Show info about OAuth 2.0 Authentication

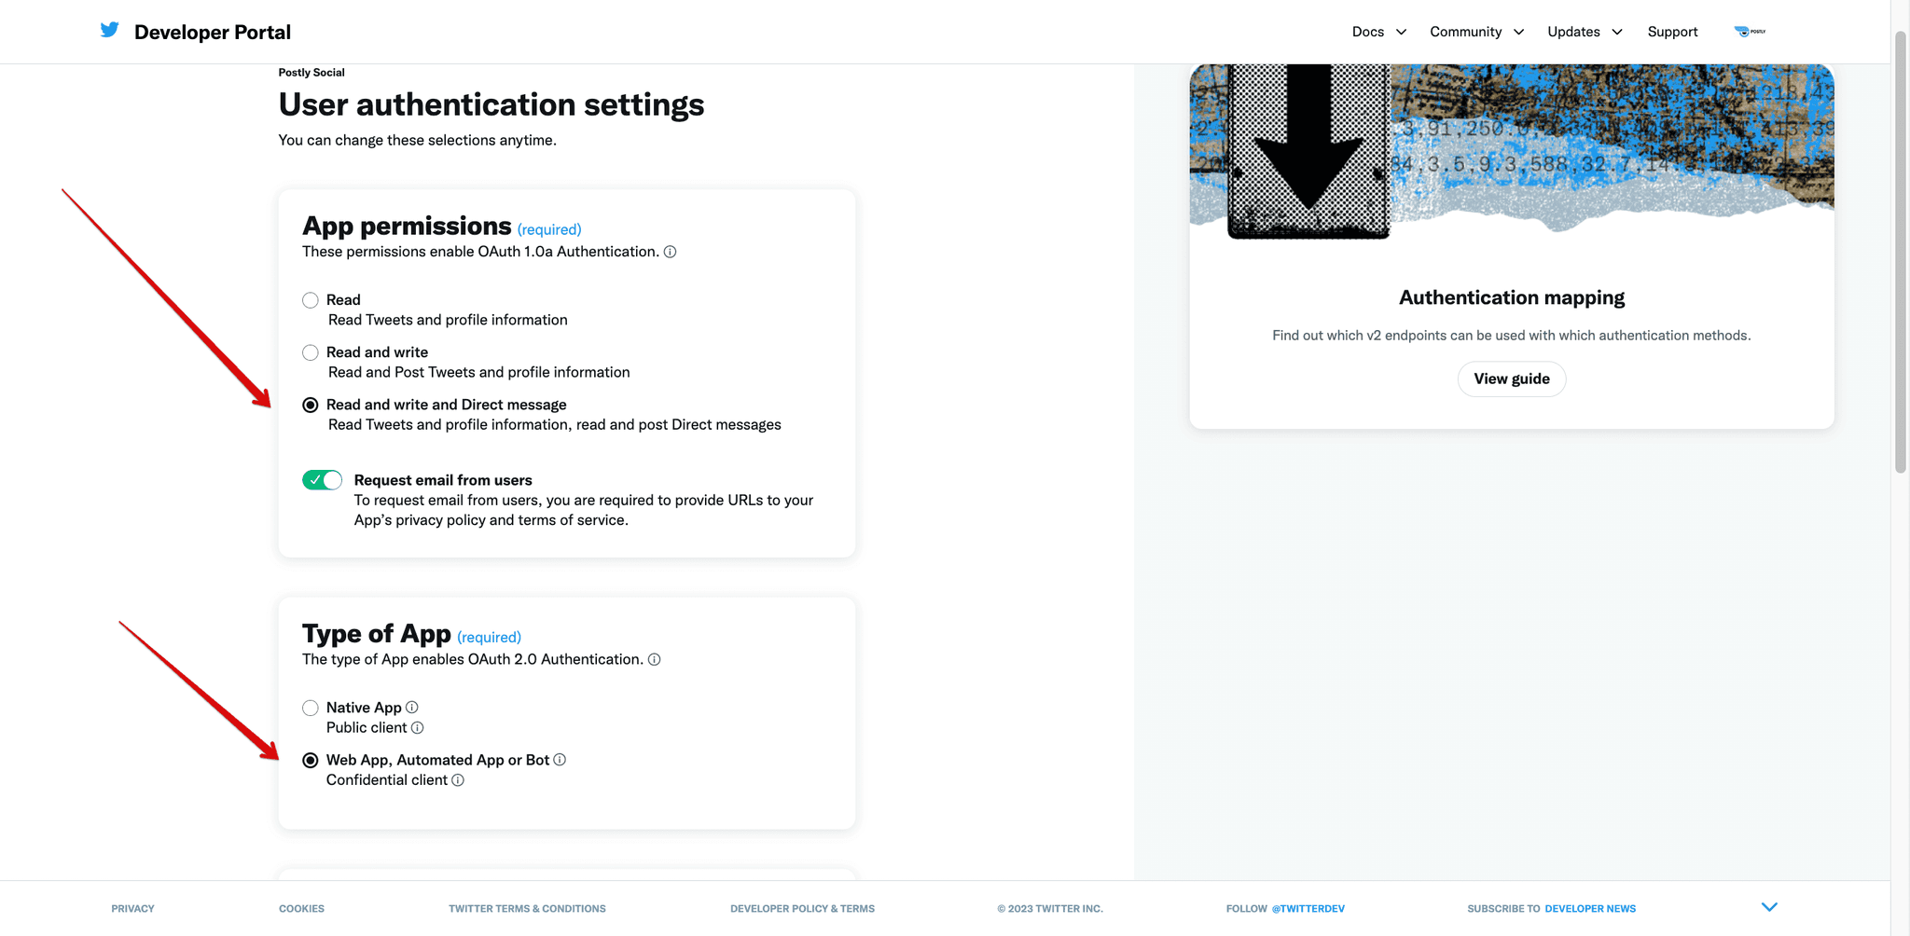655,659
